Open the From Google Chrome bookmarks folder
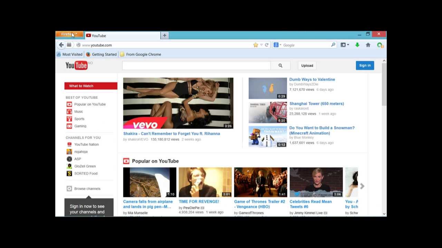Image resolution: width=442 pixels, height=248 pixels. pos(141,54)
